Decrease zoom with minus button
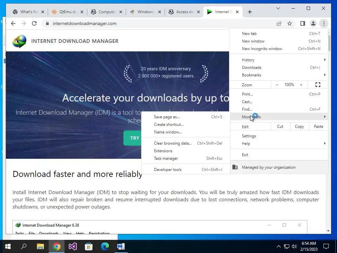 click(x=277, y=85)
